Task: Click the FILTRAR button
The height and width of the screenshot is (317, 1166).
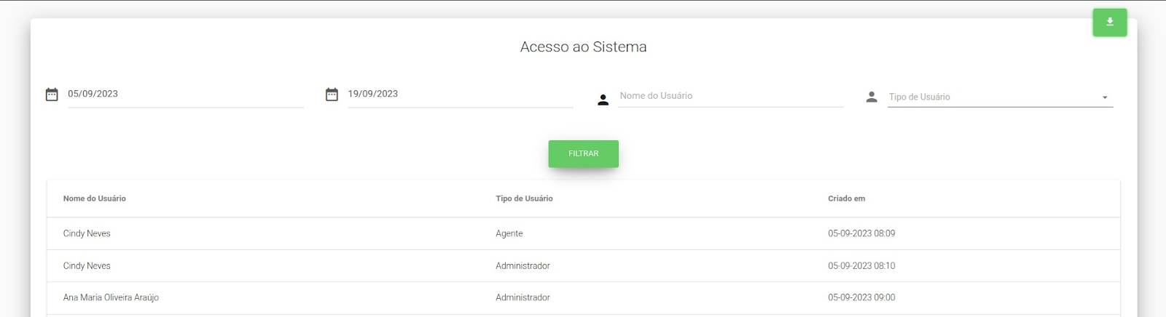Action: pos(583,153)
